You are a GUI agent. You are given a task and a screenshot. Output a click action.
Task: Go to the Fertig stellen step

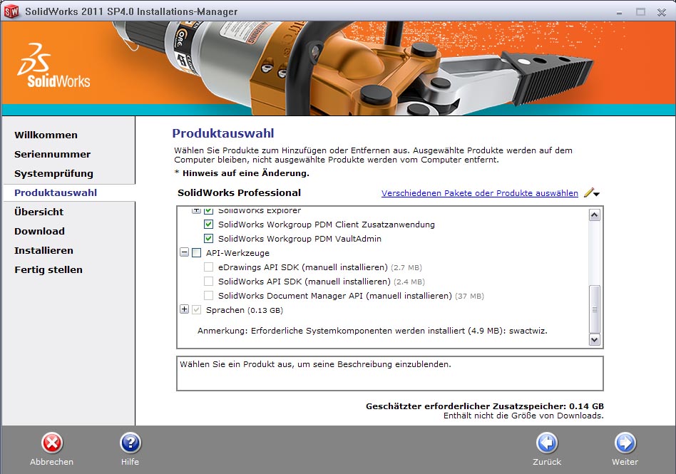(x=48, y=269)
